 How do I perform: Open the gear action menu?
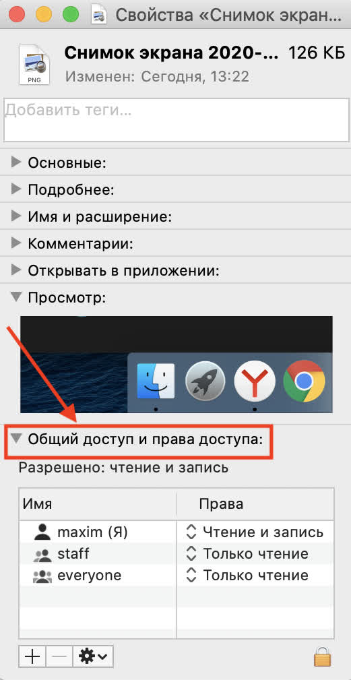(93, 656)
